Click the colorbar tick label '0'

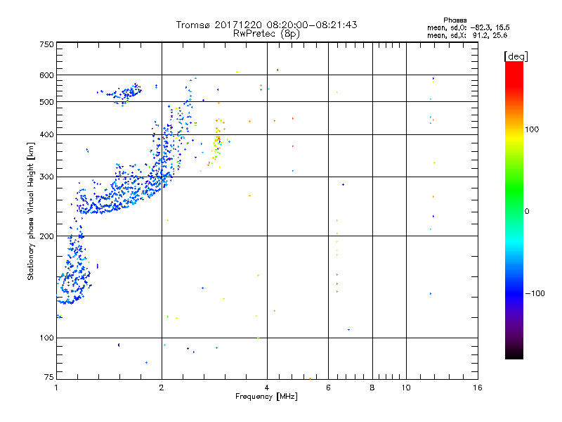(527, 212)
